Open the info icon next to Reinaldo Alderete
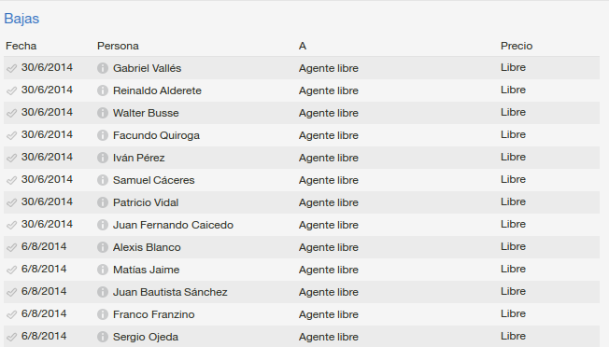Image resolution: width=609 pixels, height=347 pixels. [102, 90]
